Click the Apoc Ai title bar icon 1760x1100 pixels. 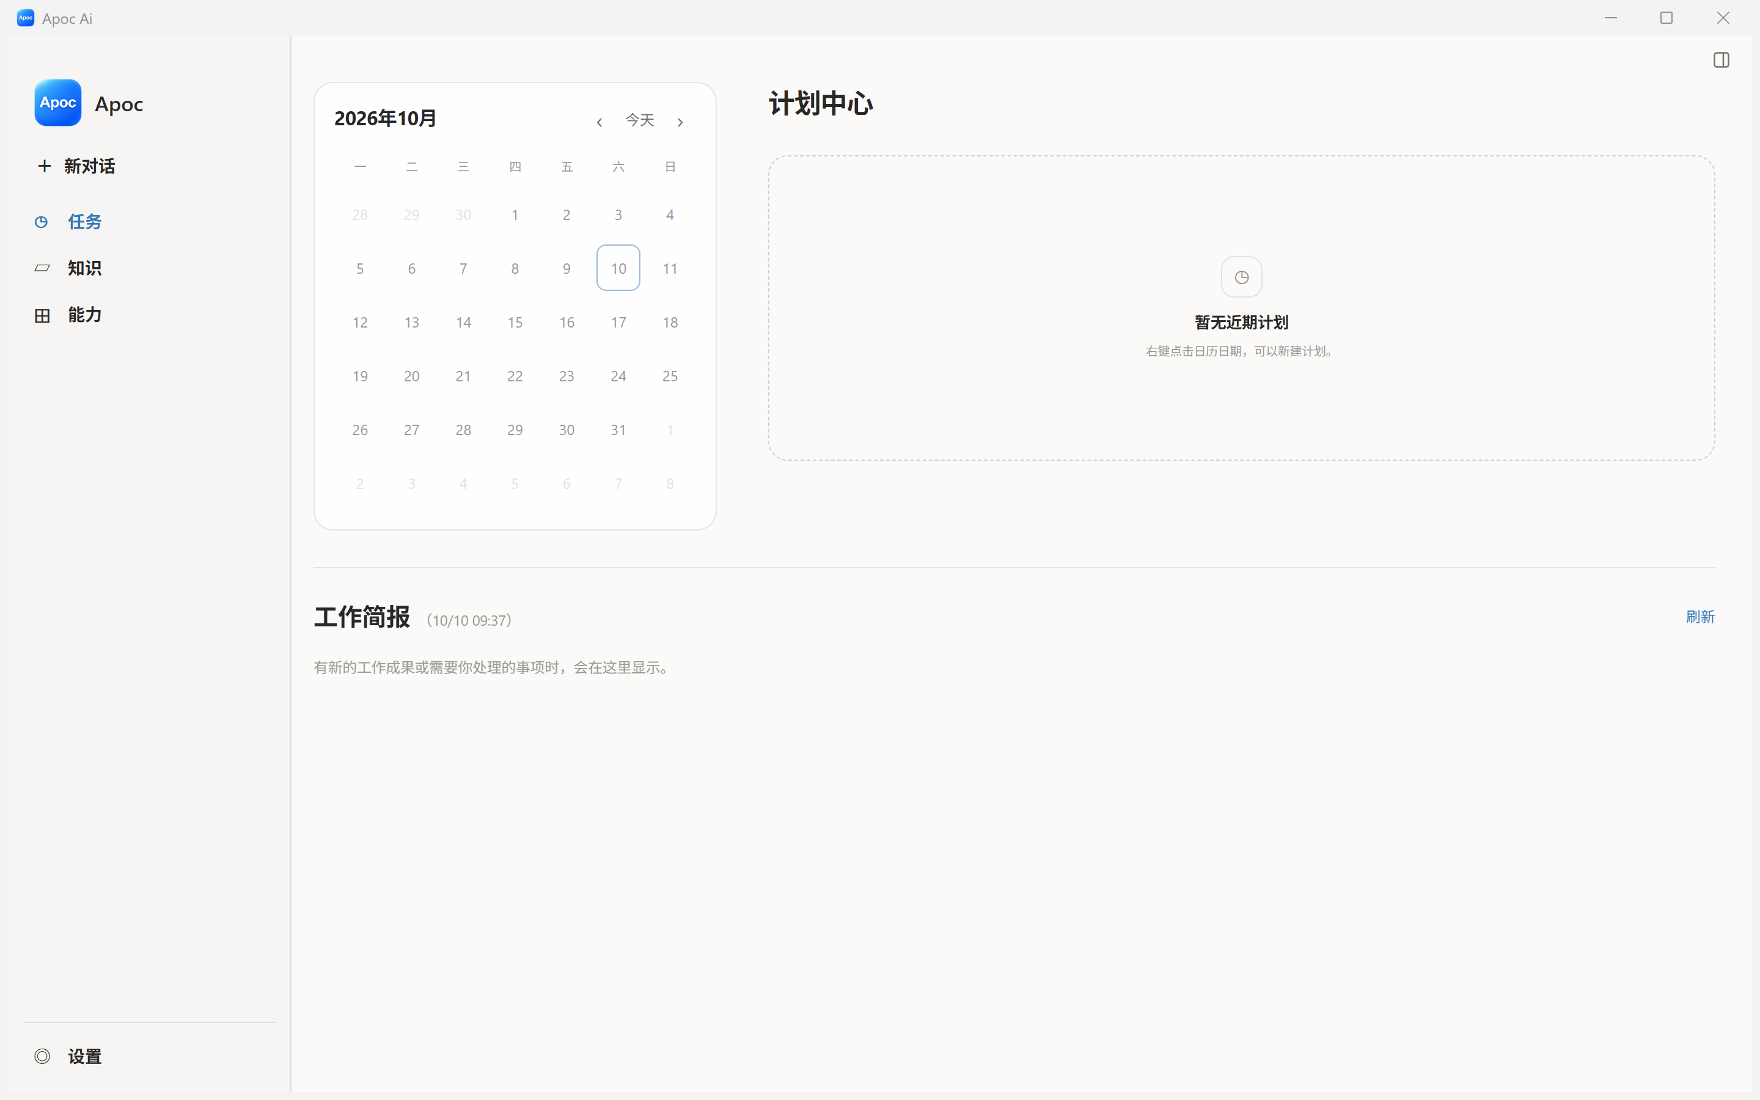(x=26, y=18)
